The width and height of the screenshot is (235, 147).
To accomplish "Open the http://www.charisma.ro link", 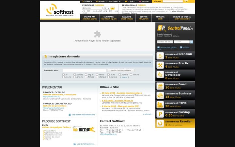I will (x=54, y=108).
